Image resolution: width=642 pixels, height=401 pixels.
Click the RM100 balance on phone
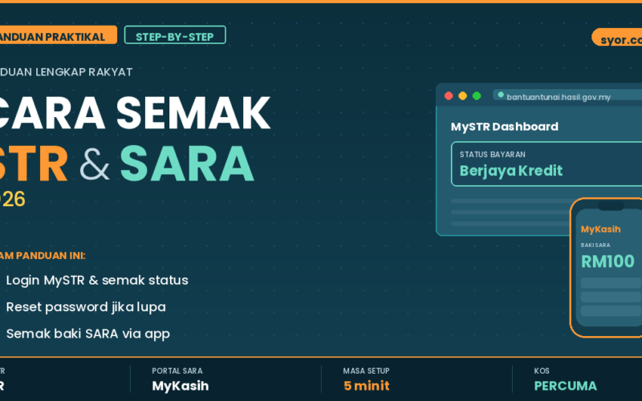click(x=608, y=261)
